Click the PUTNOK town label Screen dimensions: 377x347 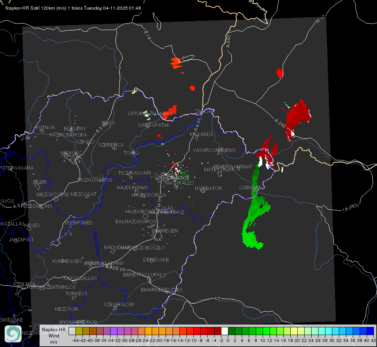45,127
